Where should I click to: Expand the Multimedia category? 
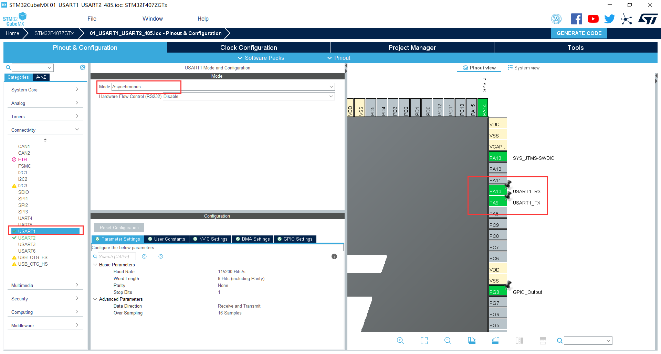[45, 285]
